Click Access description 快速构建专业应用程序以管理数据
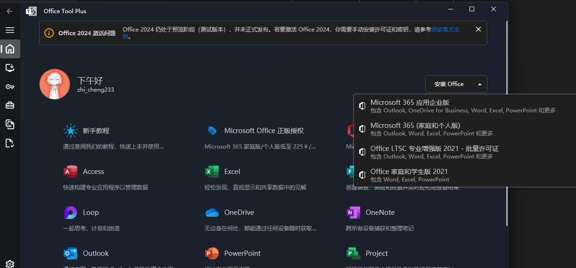 click(x=106, y=188)
